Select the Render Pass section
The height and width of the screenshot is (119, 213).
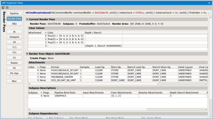(14, 19)
